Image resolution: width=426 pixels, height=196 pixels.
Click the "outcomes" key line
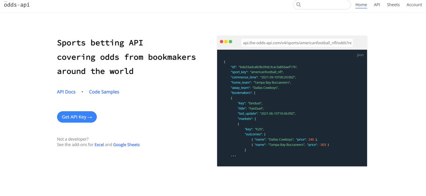(x=256, y=134)
